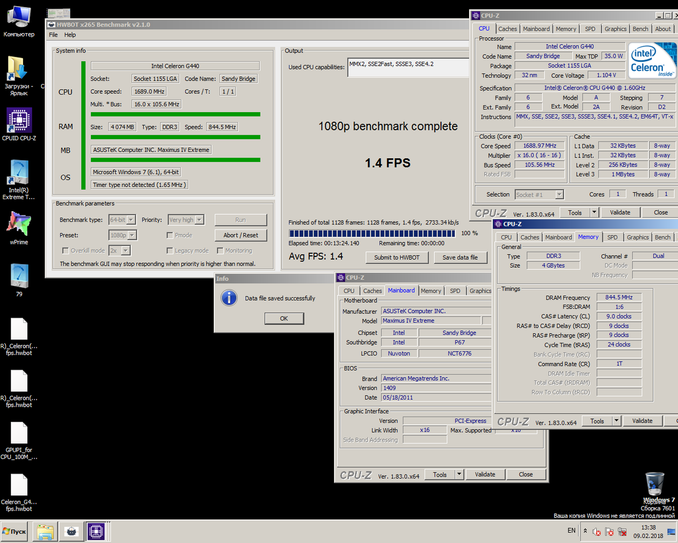678x543 pixels.
Task: Expand Tools arrow in CPU-Z Mainboard window
Action: [459, 474]
